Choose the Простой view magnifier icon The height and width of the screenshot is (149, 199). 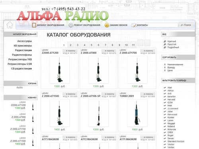[x=165, y=44]
